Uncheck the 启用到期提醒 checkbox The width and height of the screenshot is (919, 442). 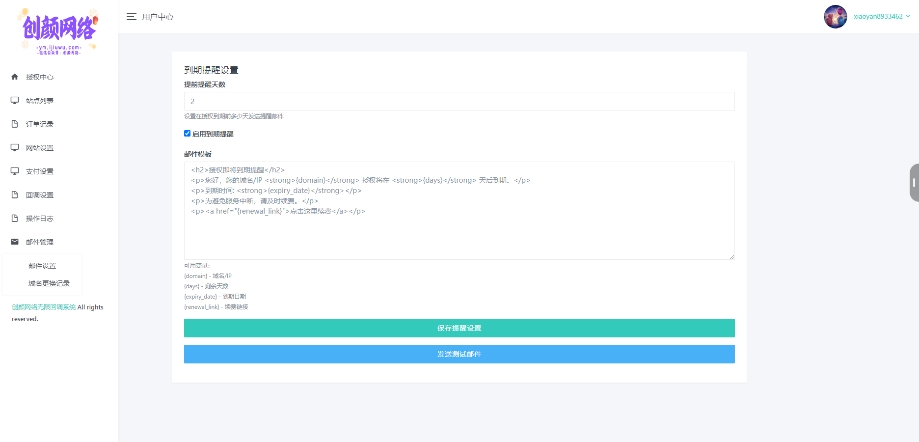click(187, 134)
